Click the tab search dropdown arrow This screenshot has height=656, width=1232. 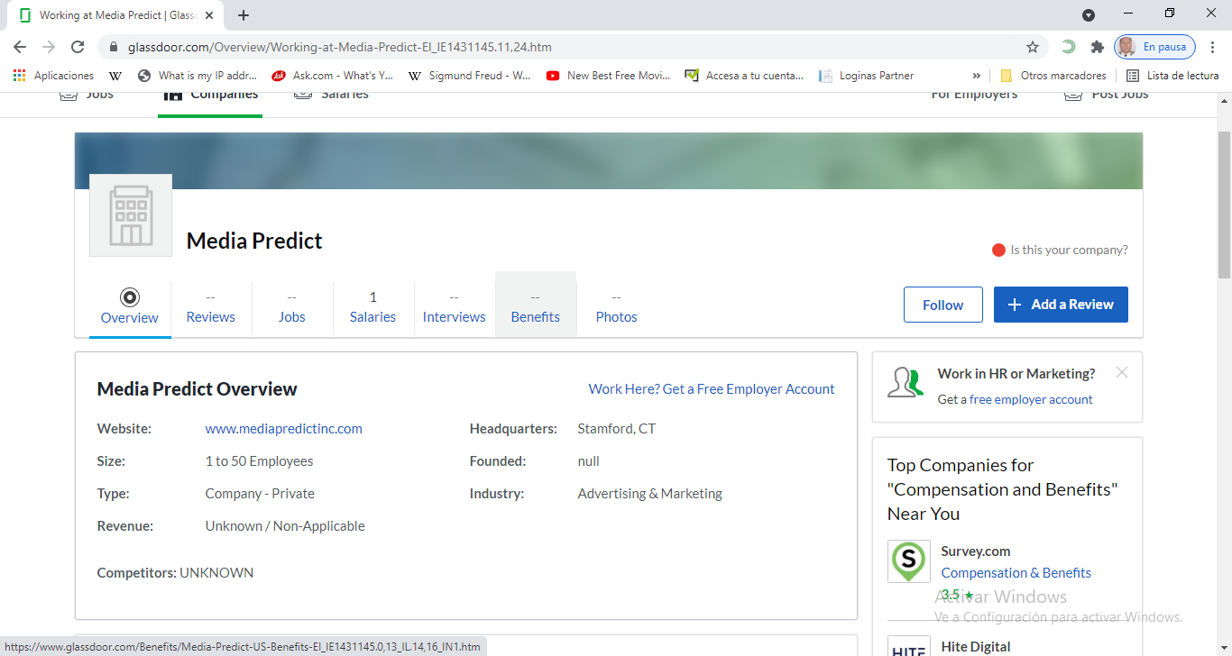pyautogui.click(x=1089, y=15)
